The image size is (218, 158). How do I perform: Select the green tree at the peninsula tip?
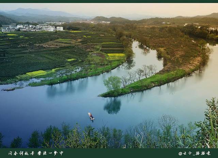click(112, 83)
